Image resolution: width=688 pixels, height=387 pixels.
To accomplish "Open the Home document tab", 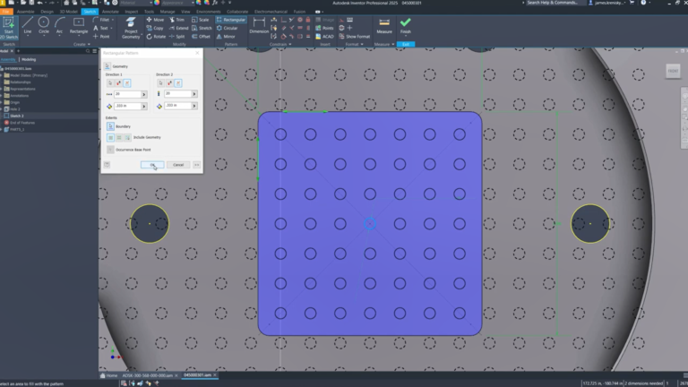I will coord(108,375).
